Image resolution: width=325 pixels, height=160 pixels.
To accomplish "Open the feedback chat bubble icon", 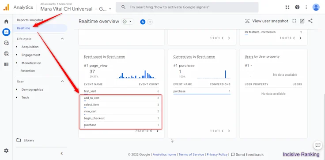I will 318,145.
